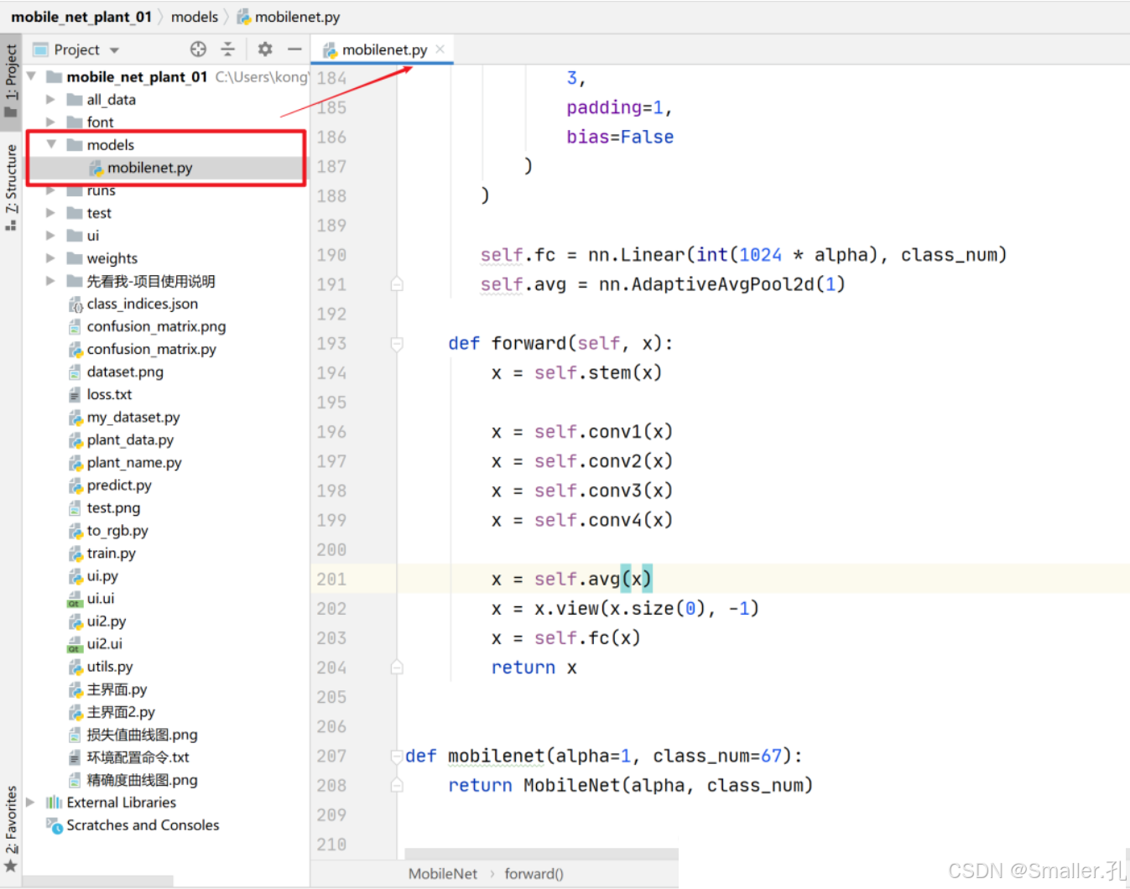
Task: Select confusion_matrix.png image file icon
Action: 76,327
